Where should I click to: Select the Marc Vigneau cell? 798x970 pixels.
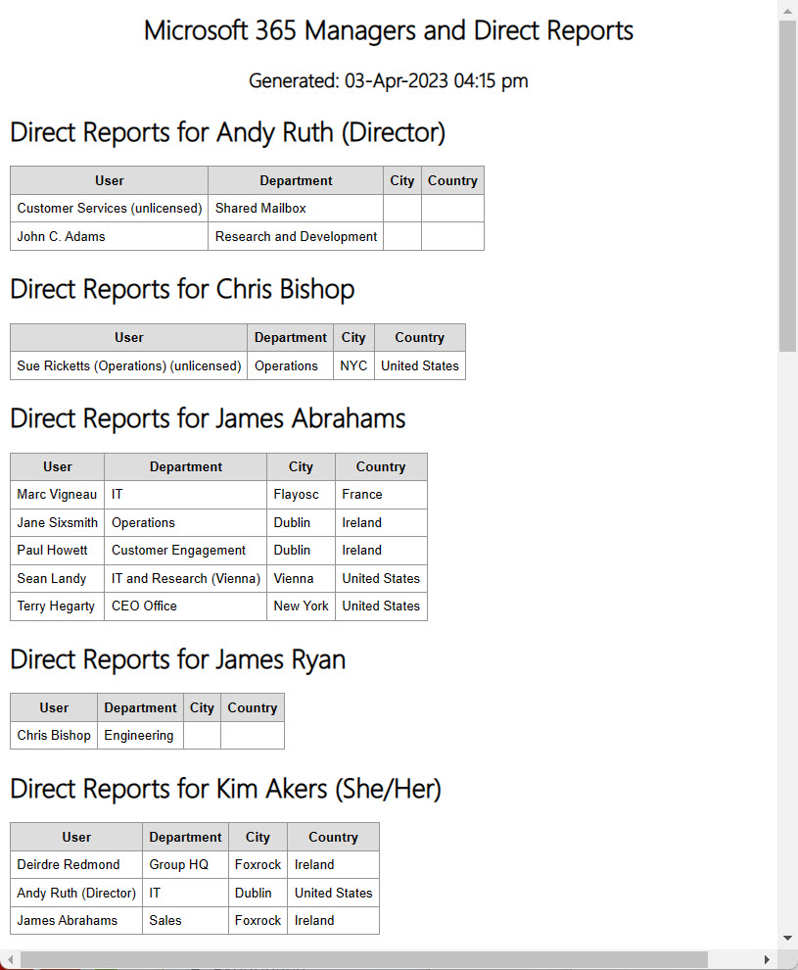click(58, 494)
